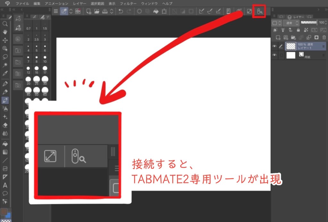Image resolution: width=328 pixels, height=222 pixels.
Task: Open the Layer palette hamburger menu
Action: coord(275,16)
